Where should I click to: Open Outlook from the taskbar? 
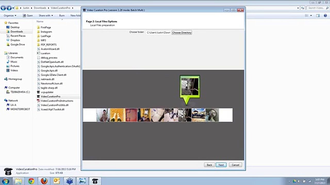(57, 181)
